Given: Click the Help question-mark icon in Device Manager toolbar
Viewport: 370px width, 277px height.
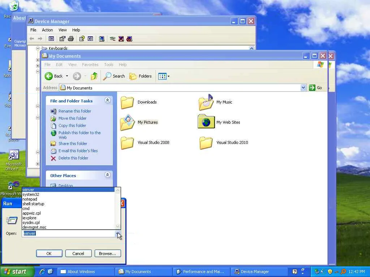Looking at the screenshot, I should pyautogui.click(x=82, y=39).
